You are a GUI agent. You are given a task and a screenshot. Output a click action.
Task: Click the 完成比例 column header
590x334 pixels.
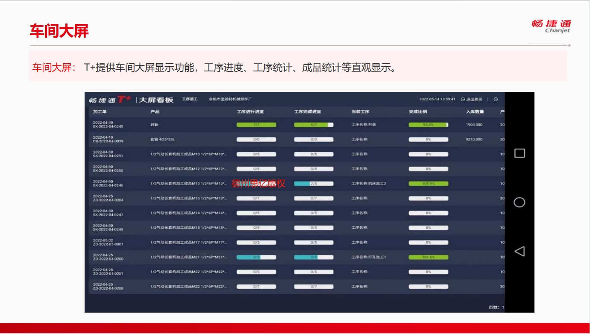pos(418,112)
